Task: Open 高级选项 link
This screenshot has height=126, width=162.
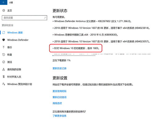Action: (x=57, y=103)
